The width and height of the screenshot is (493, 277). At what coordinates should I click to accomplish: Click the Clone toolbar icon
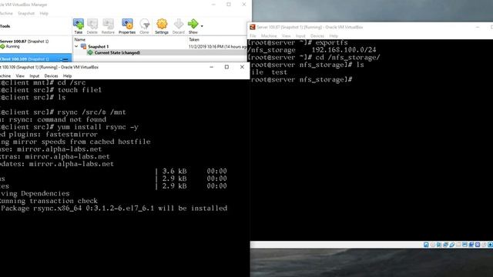pos(144,26)
